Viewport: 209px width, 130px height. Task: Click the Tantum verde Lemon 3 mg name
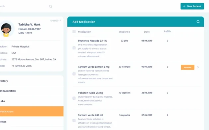coord(94,67)
